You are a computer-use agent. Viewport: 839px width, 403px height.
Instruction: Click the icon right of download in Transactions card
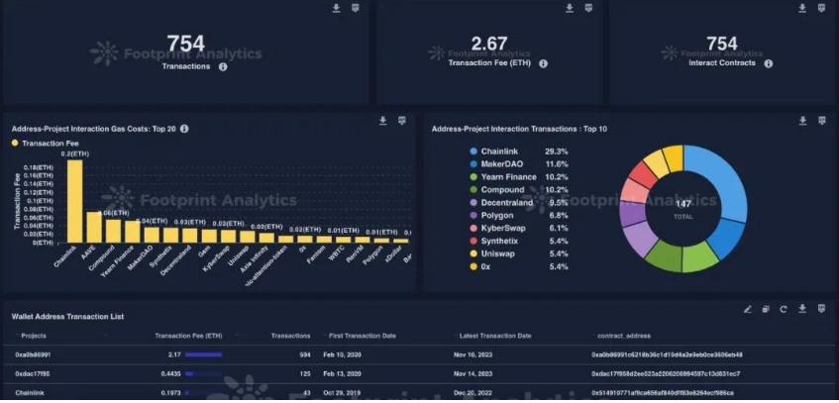356,8
